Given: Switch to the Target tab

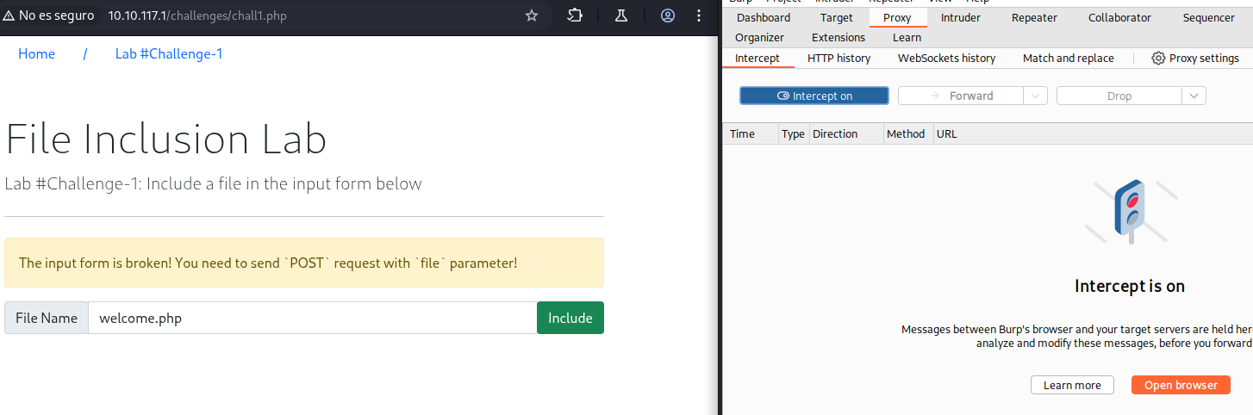Looking at the screenshot, I should tap(837, 17).
